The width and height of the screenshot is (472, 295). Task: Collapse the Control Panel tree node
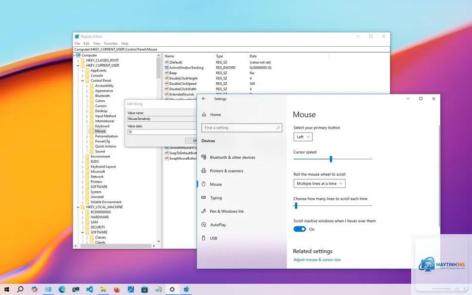coord(83,81)
